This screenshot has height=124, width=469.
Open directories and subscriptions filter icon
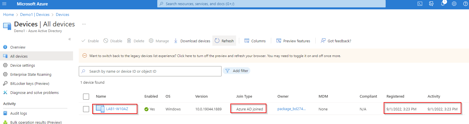point(431,4)
